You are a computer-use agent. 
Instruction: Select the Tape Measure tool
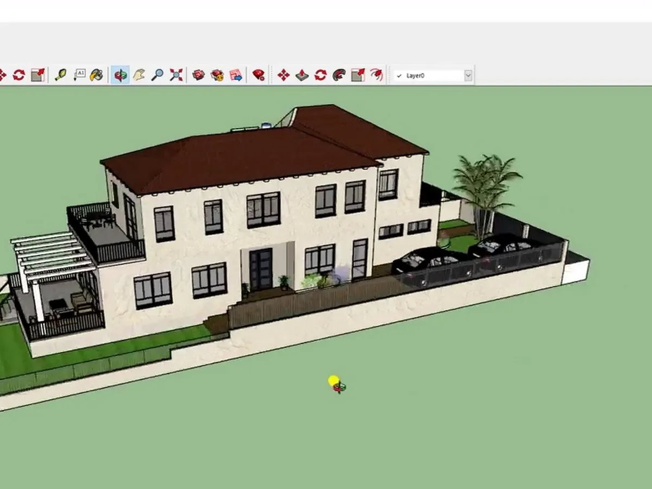(61, 75)
